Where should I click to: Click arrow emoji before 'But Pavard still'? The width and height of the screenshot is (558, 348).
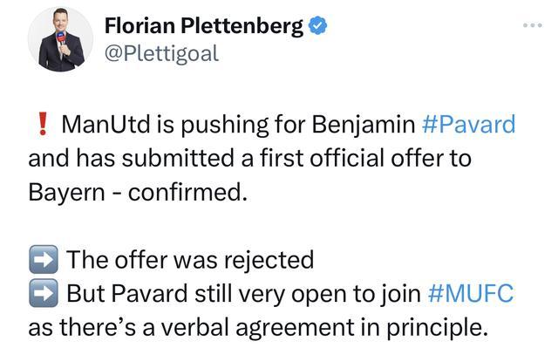pos(44,293)
